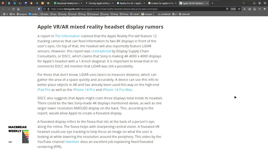Click the Bitwarden shield icon in address bar
This screenshot has width=268, height=151.
coord(39,9)
